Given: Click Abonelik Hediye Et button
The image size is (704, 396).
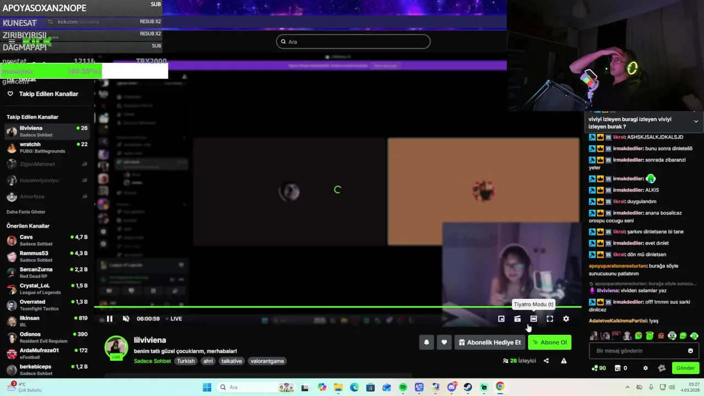Looking at the screenshot, I should [490, 342].
